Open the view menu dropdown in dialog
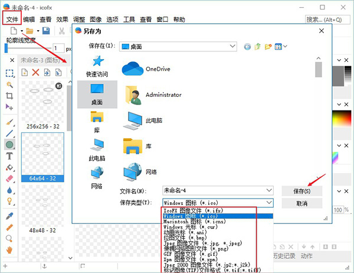Image resolution: width=354 pixels, height=273 pixels. 281,45
